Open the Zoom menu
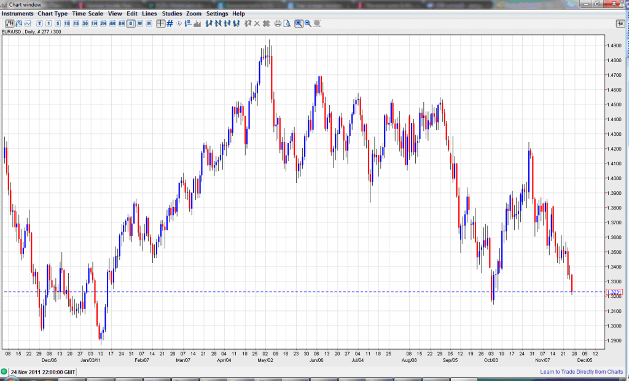Image resolution: width=629 pixels, height=381 pixels. (x=193, y=14)
